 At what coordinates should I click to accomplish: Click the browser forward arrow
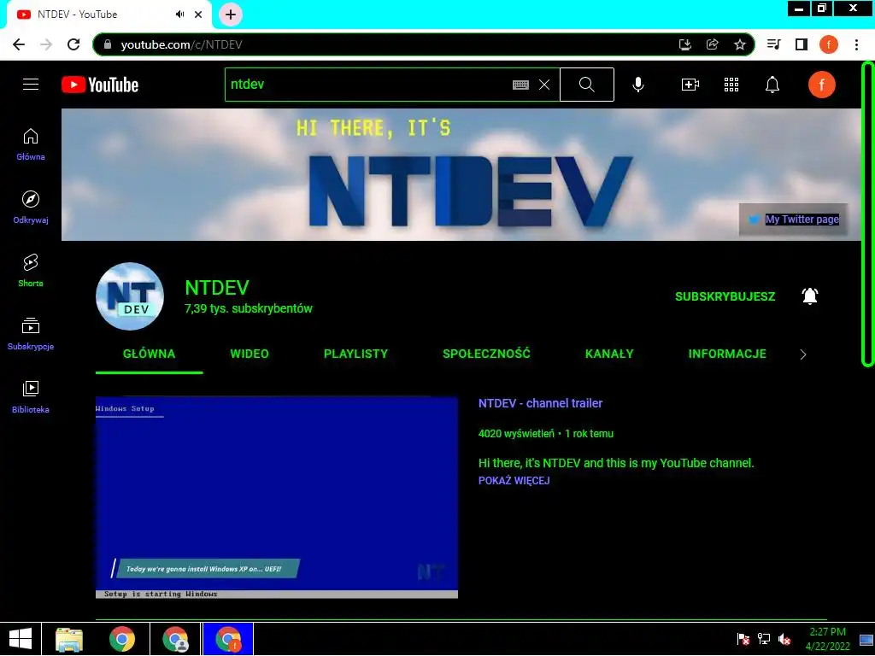(x=46, y=44)
